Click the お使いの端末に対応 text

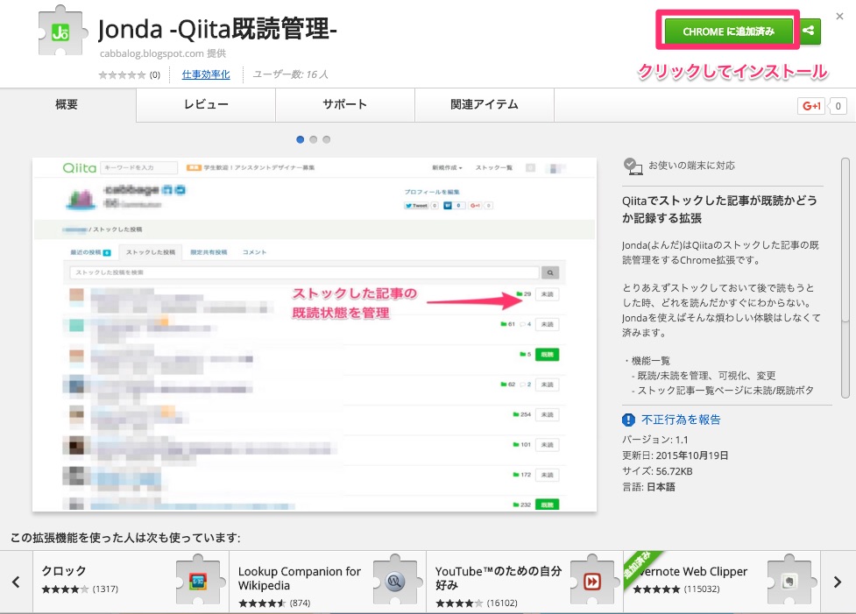point(691,166)
